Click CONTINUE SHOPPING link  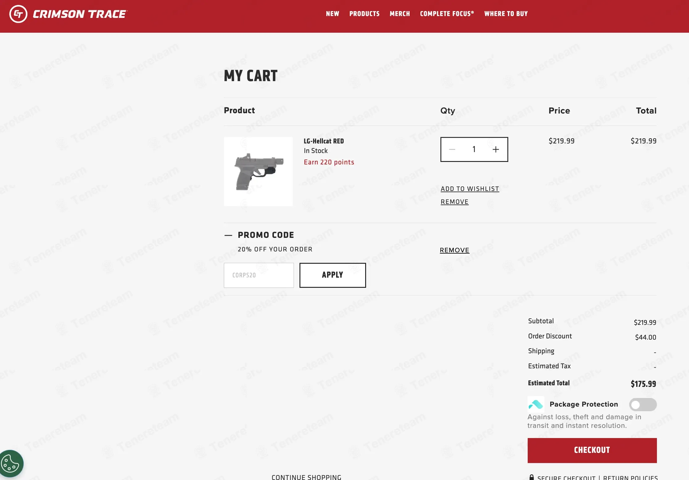point(306,477)
